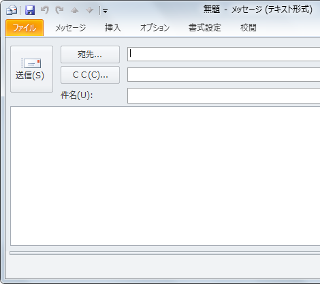Switch to the 書式設定 tab

(x=205, y=28)
